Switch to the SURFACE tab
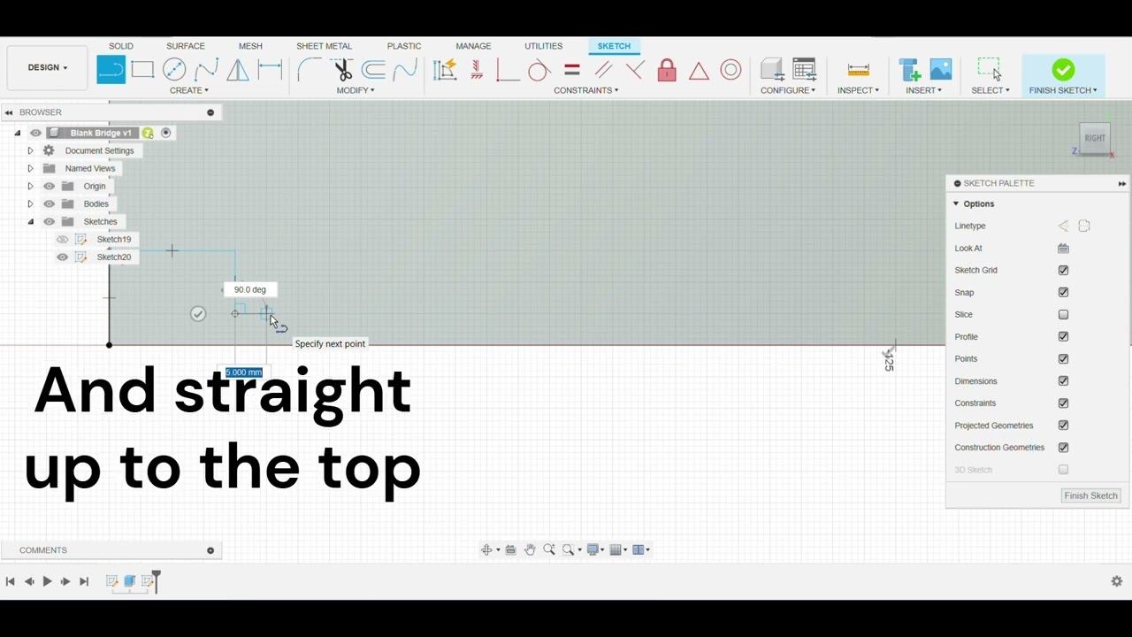 [186, 46]
